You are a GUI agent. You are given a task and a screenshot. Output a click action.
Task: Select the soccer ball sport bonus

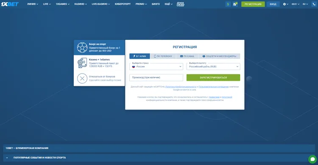pyautogui.click(x=82, y=47)
